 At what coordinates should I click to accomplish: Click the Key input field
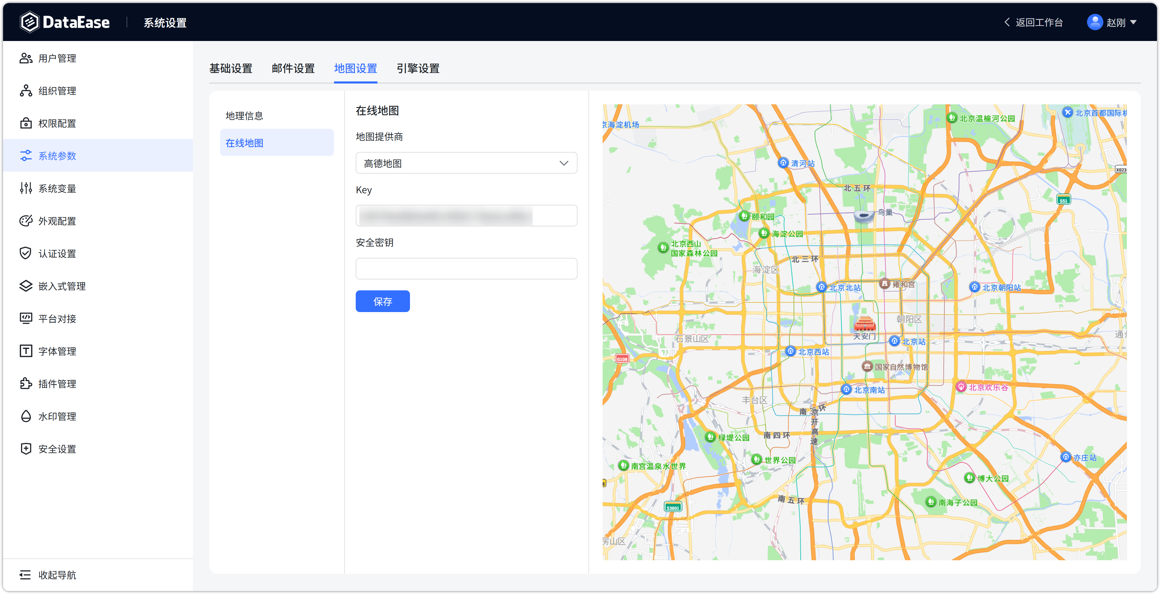466,216
